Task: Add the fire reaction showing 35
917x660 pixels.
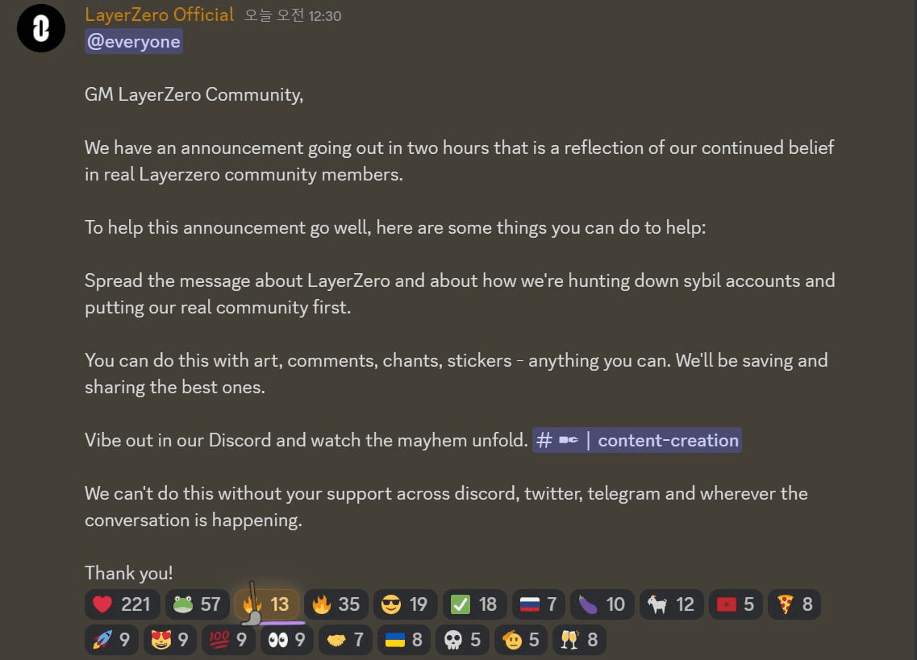Action: coord(336,604)
